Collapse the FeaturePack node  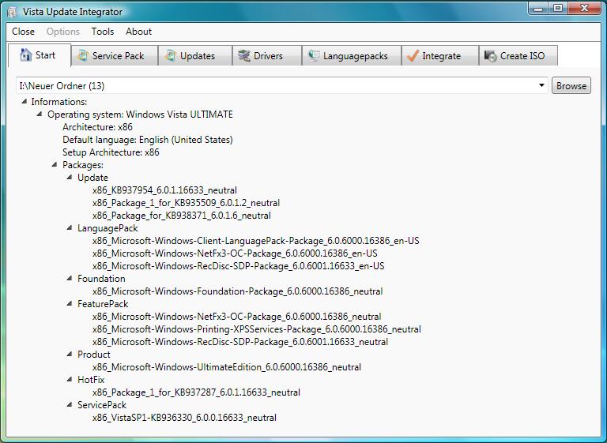click(x=70, y=304)
